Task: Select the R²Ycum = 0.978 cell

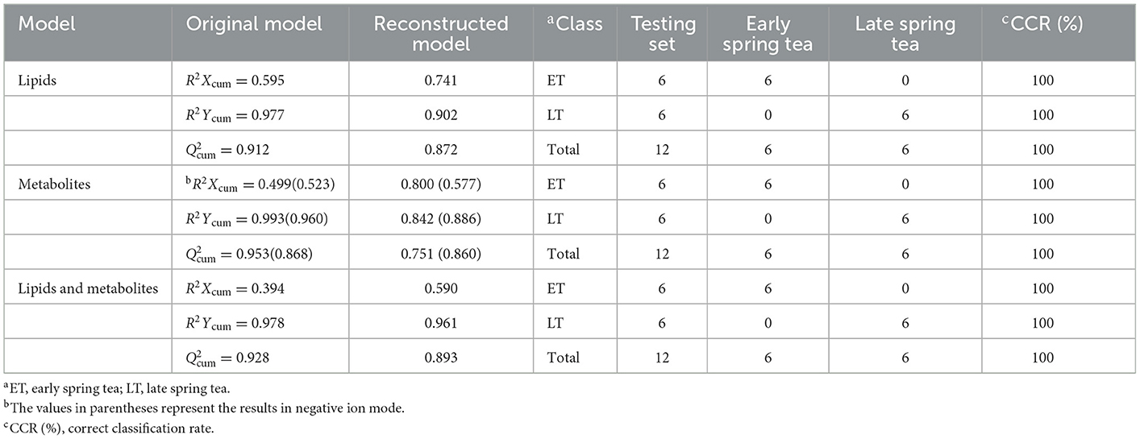Action: click(x=235, y=324)
